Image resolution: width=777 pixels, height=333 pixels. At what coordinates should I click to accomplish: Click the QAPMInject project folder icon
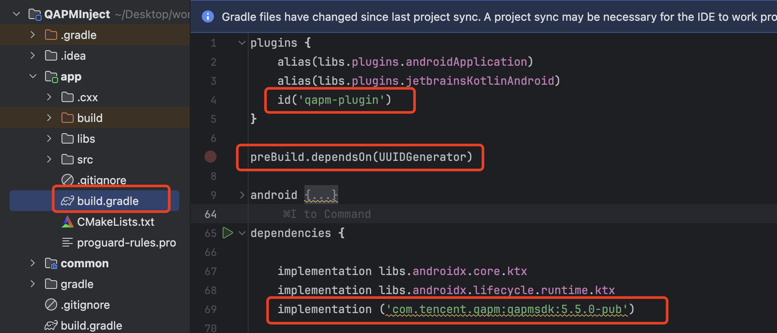click(x=35, y=14)
